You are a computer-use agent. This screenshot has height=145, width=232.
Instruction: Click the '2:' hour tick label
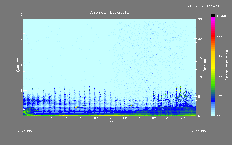tap(38, 118)
